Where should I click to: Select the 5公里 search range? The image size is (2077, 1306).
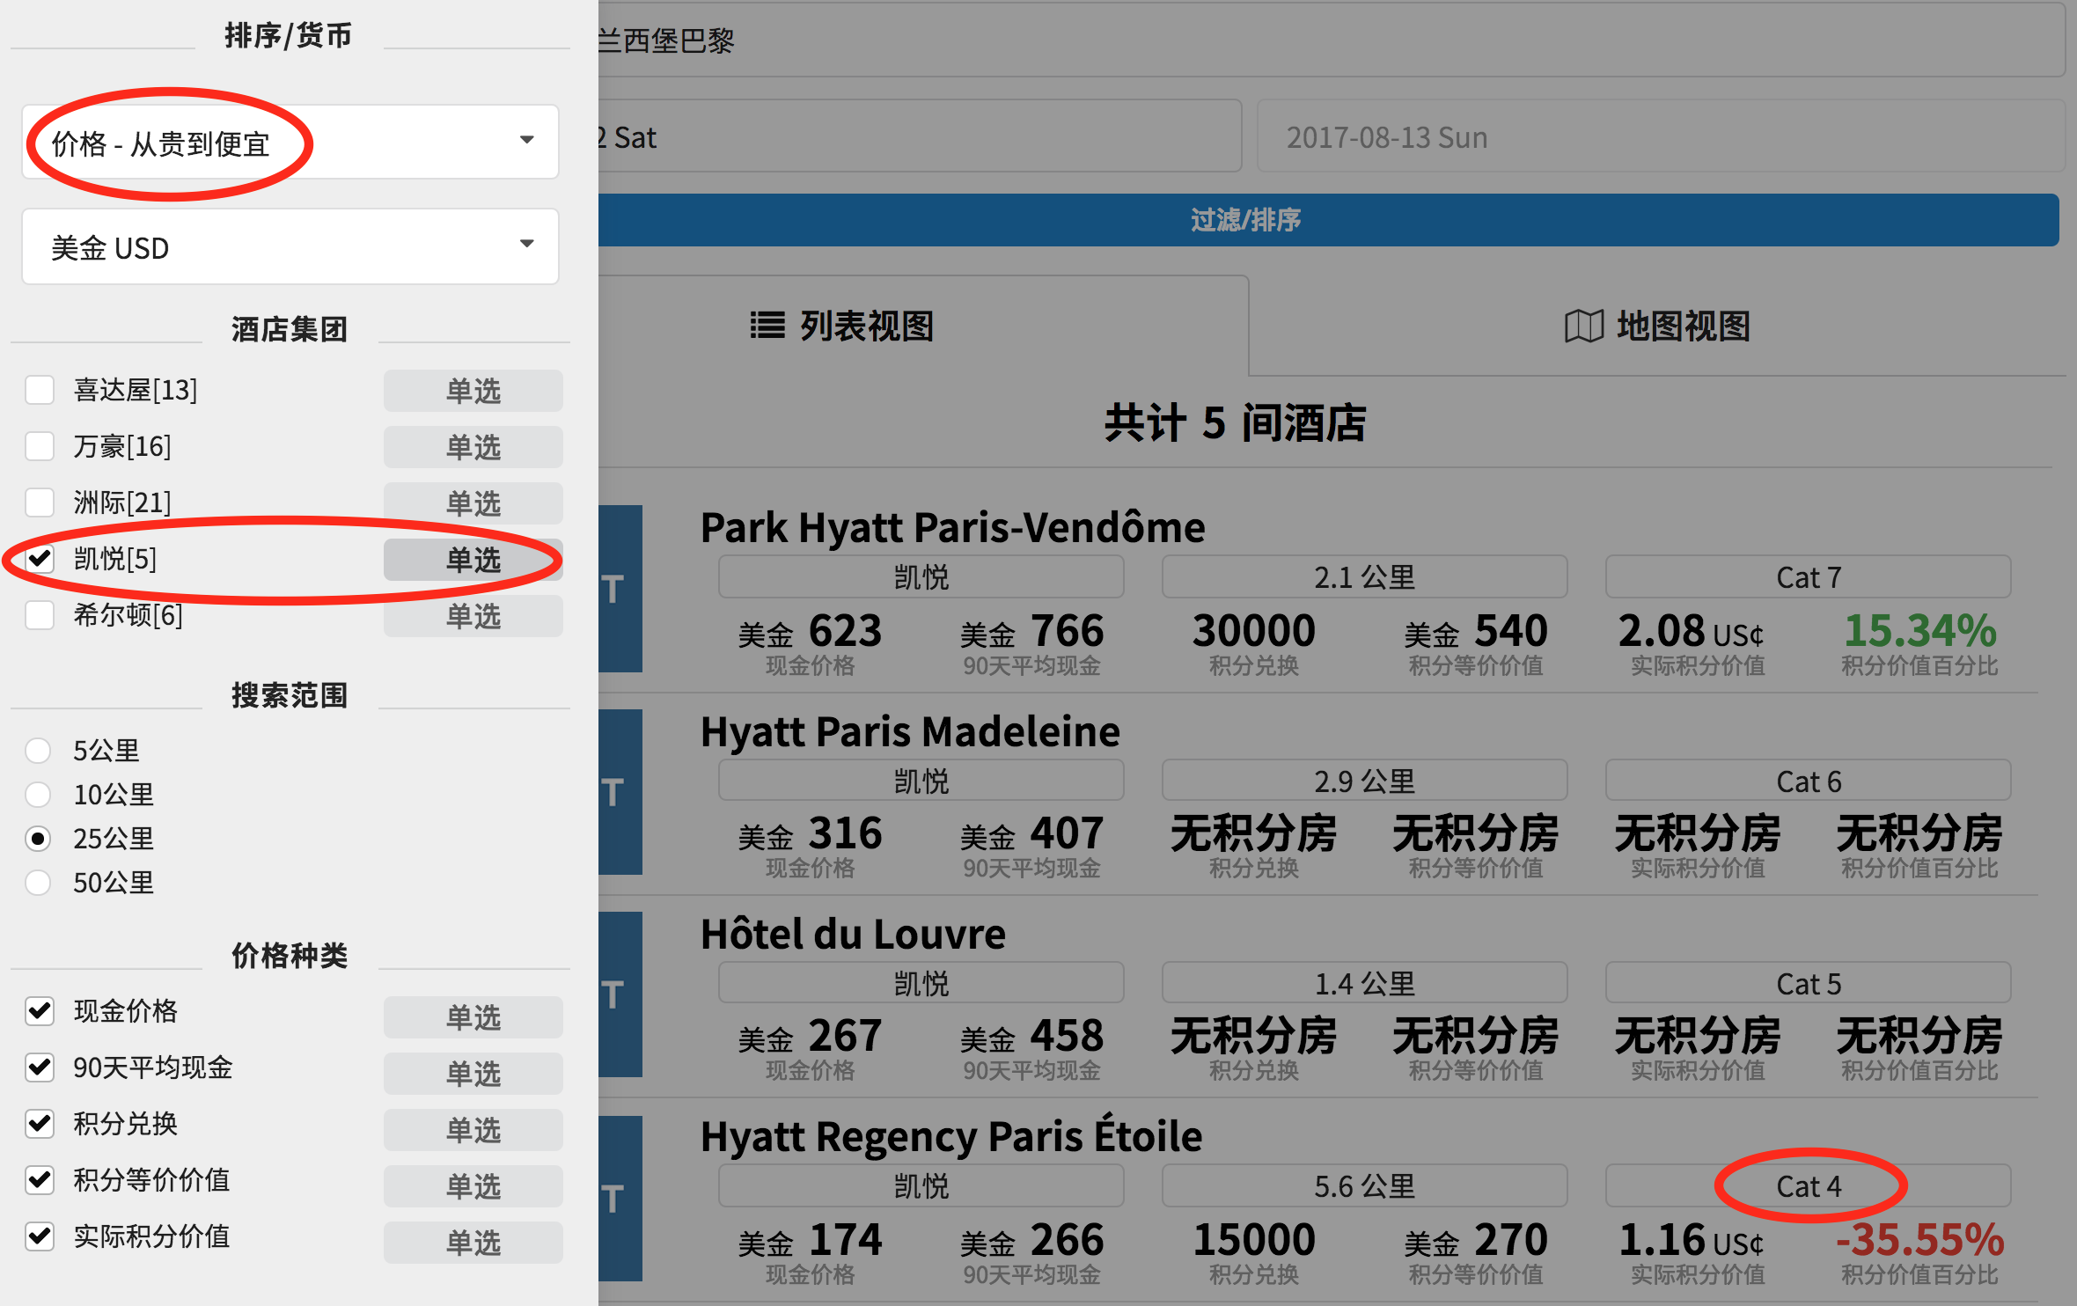point(38,751)
